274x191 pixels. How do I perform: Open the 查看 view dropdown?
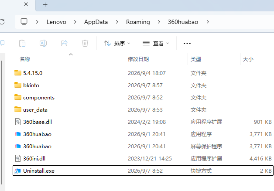156,43
